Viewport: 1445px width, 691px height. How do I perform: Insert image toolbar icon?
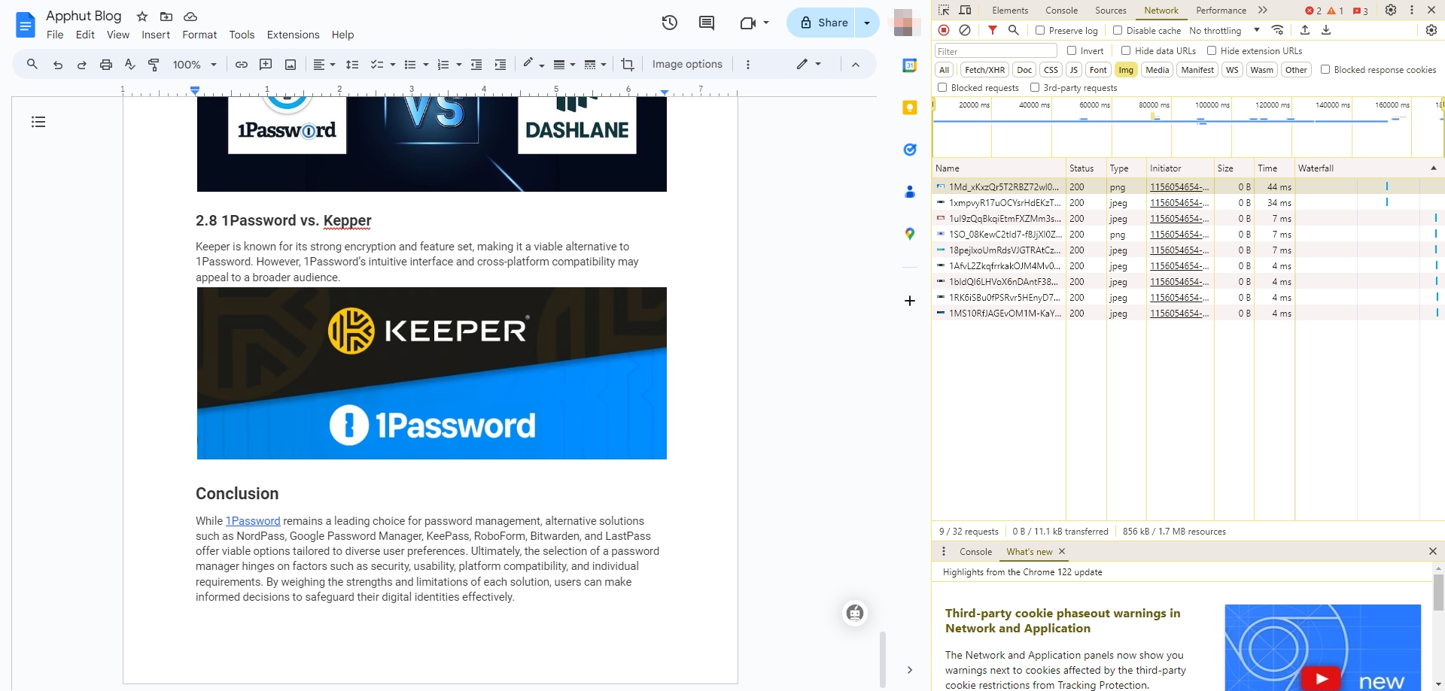point(291,65)
